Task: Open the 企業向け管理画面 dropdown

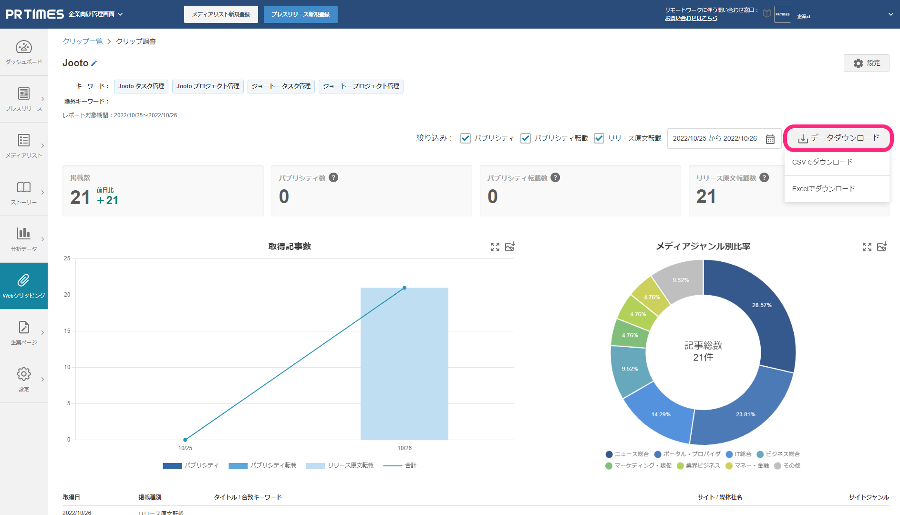Action: 95,14
